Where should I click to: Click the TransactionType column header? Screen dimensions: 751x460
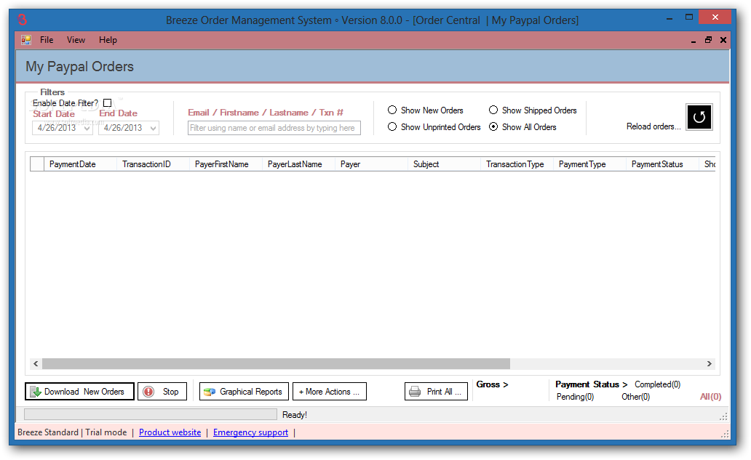(x=517, y=164)
